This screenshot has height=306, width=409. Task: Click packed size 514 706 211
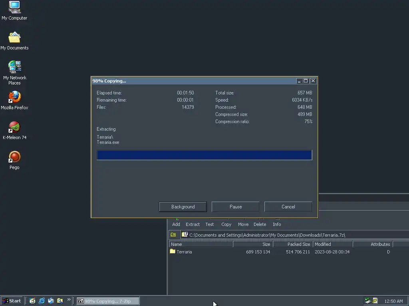point(298,252)
